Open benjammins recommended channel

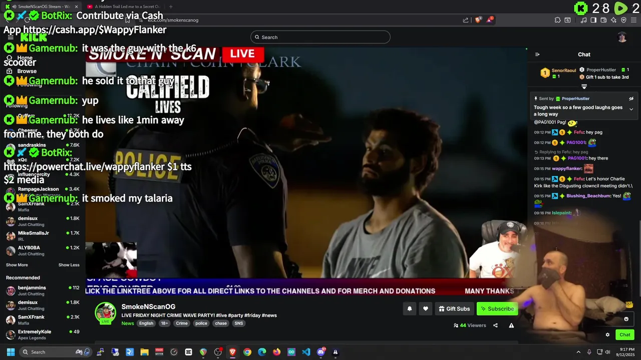tap(43, 291)
